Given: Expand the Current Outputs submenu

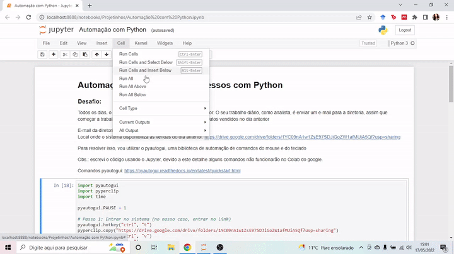Looking at the screenshot, I should tap(161, 122).
